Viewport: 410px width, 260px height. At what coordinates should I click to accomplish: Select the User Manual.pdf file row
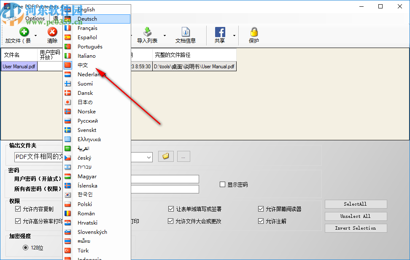pos(19,66)
